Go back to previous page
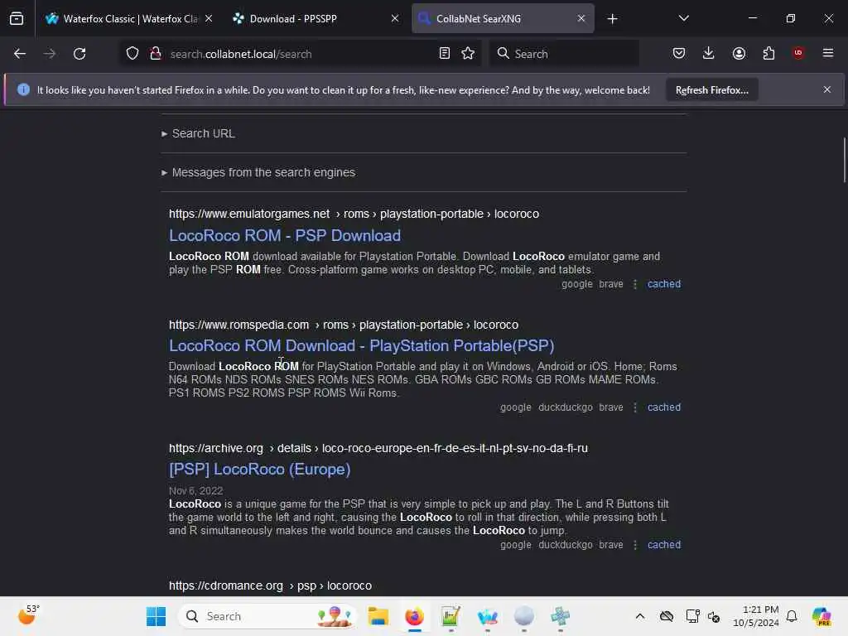Screen dimensions: 848x636 pos(20,54)
